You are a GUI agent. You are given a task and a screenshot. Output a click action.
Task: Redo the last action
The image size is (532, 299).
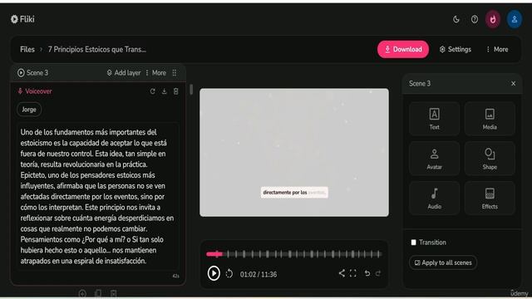point(378,273)
